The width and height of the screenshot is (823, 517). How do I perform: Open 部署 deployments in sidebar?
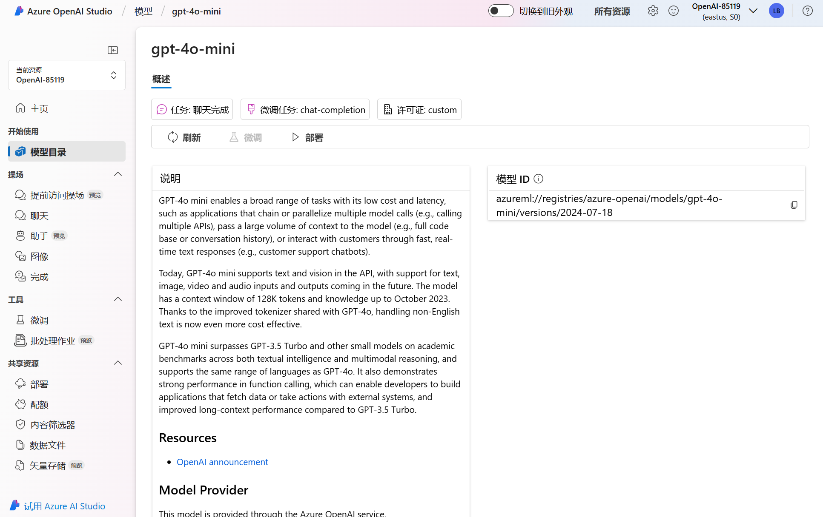67,384
